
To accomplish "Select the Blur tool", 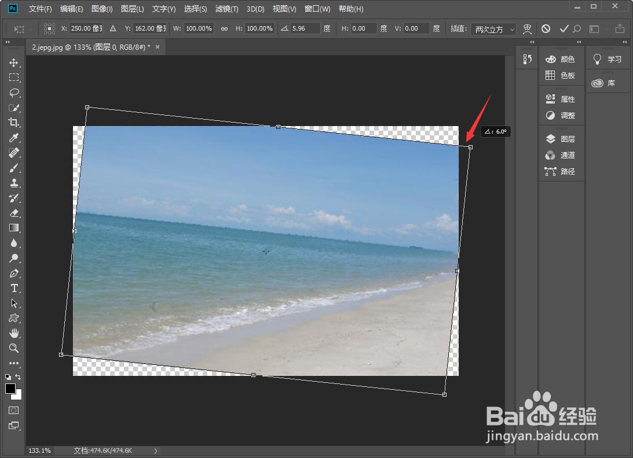I will tap(14, 243).
